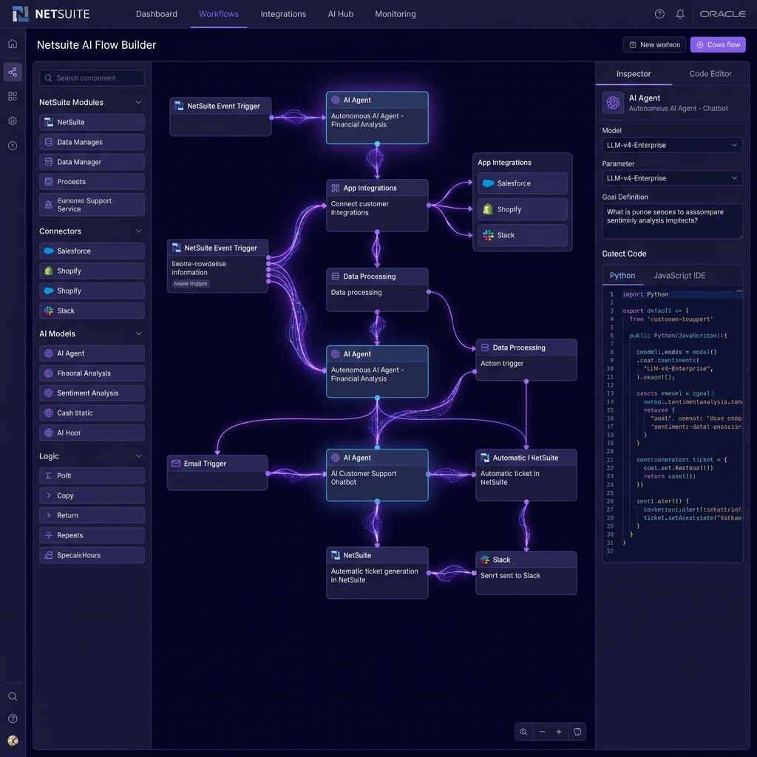Click the NetSuite logo
The width and height of the screenshot is (757, 757).
pyautogui.click(x=51, y=14)
